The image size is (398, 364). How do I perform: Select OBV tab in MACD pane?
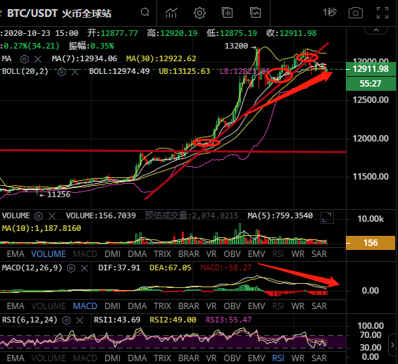[x=232, y=306]
